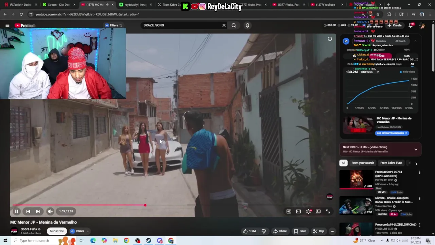
Task: Open the player settings gear
Action: [x=309, y=211]
